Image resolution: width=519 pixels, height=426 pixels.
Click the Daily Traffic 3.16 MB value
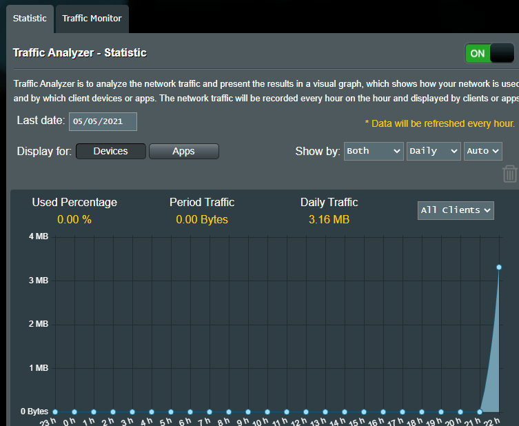click(x=329, y=220)
